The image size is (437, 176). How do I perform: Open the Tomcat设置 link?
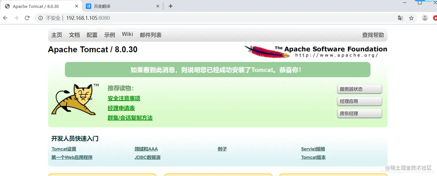coord(64,149)
